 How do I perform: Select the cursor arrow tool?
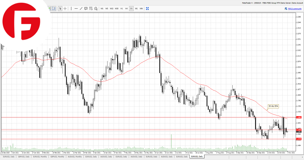pyautogui.click(x=60, y=8)
